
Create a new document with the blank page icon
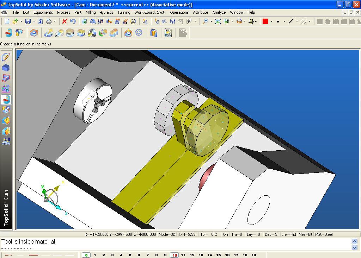click(x=7, y=21)
